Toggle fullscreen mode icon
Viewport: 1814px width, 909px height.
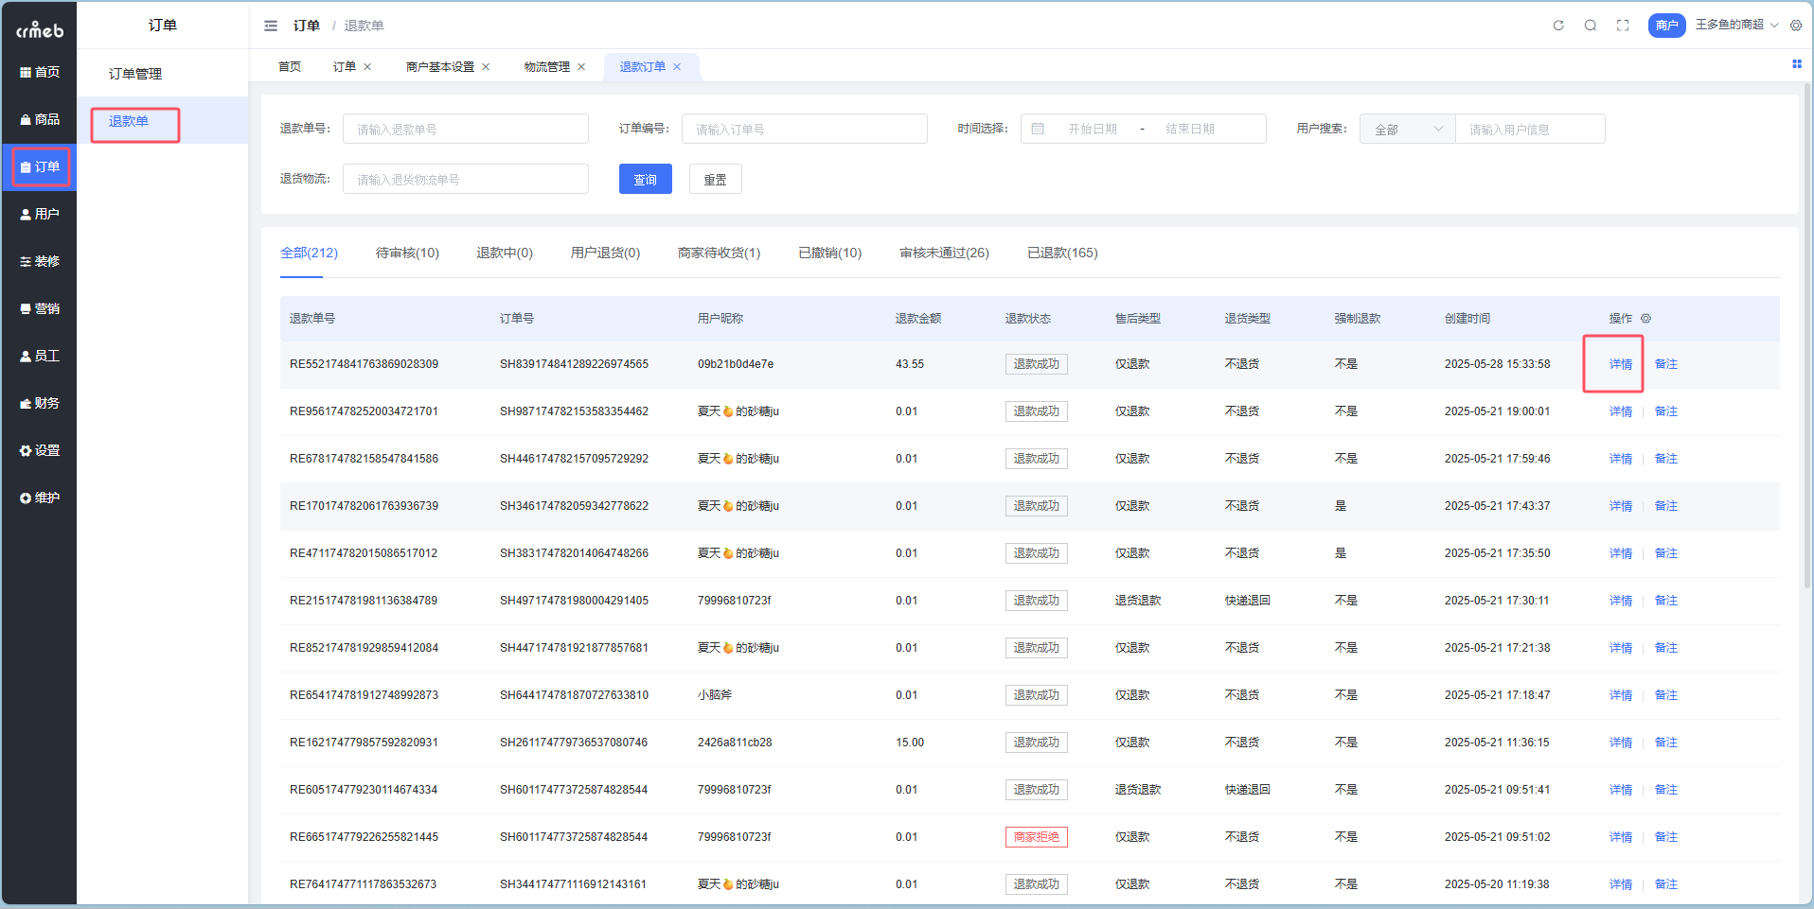coord(1623,26)
